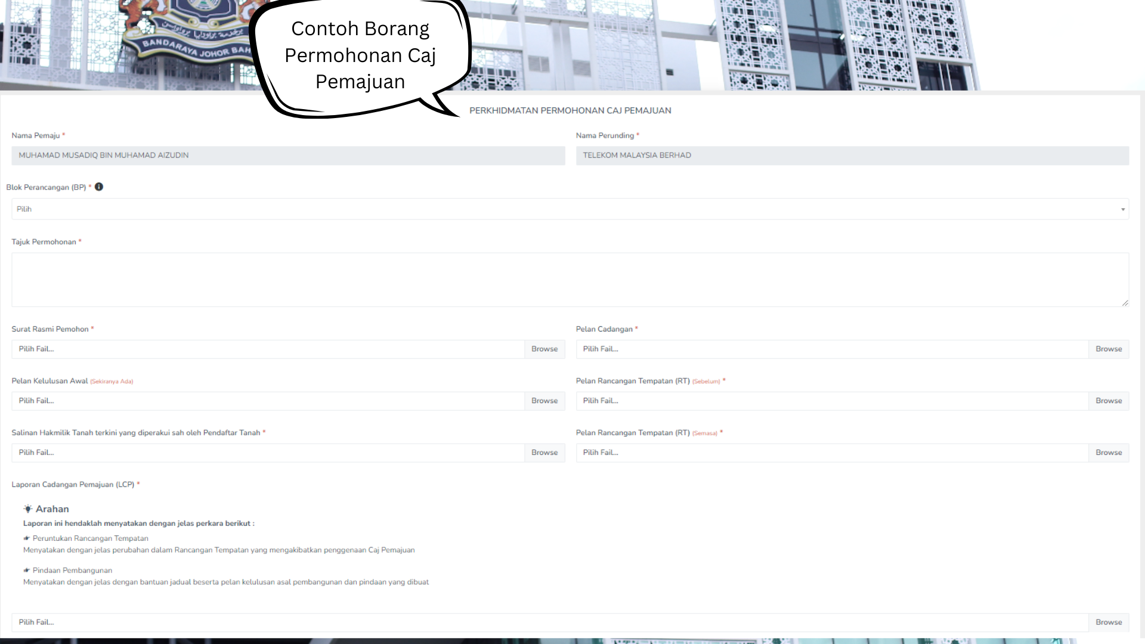Click the Tajuk Permohonan resize handle
The image size is (1145, 644).
pyautogui.click(x=1125, y=303)
